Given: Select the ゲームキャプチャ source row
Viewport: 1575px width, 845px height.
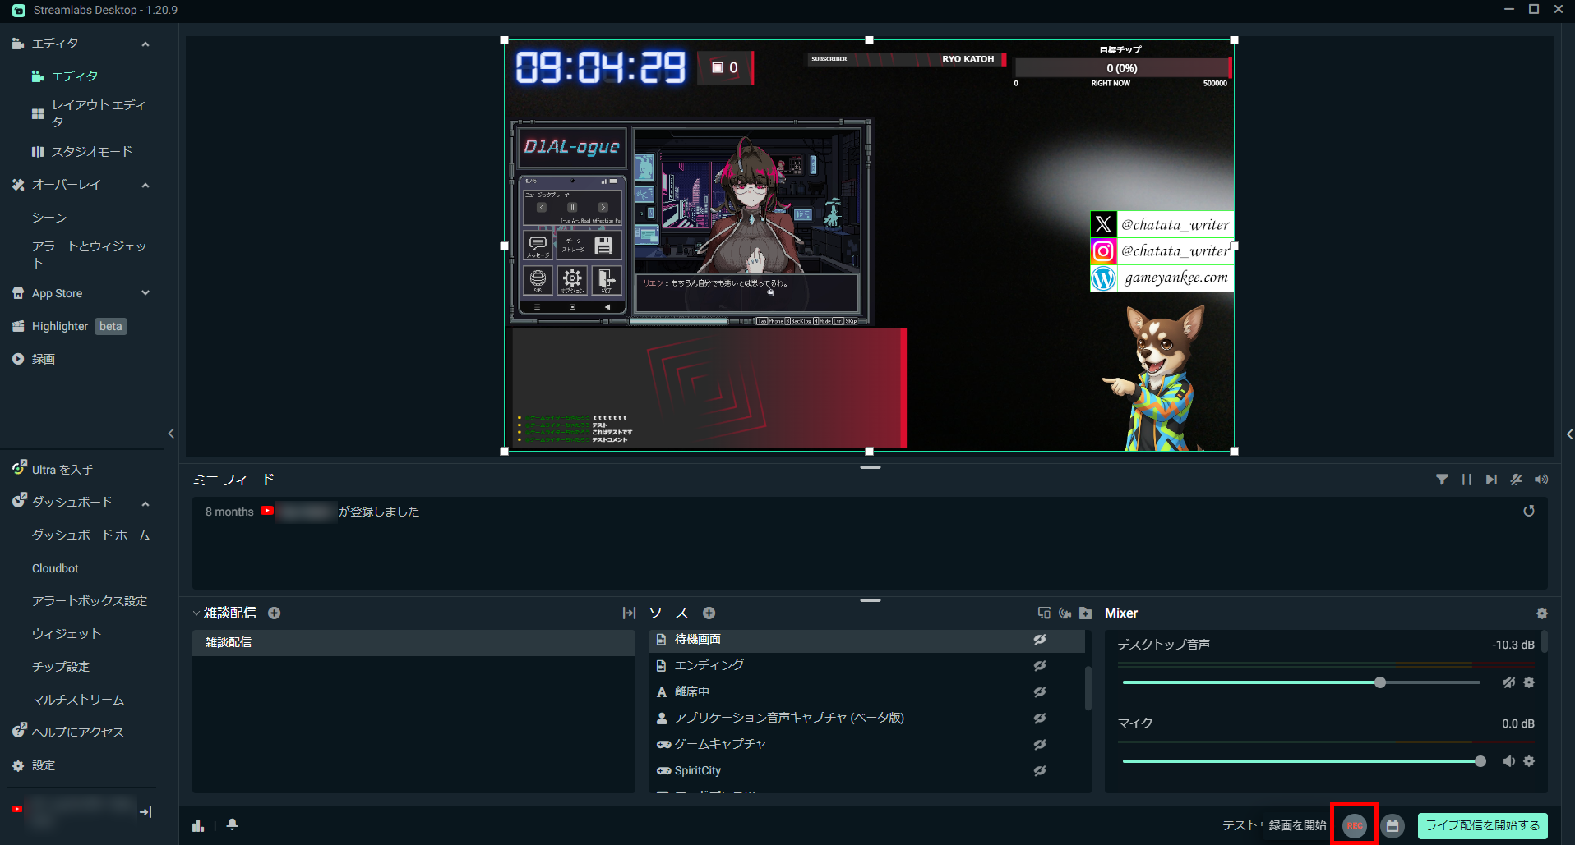Looking at the screenshot, I should [866, 744].
